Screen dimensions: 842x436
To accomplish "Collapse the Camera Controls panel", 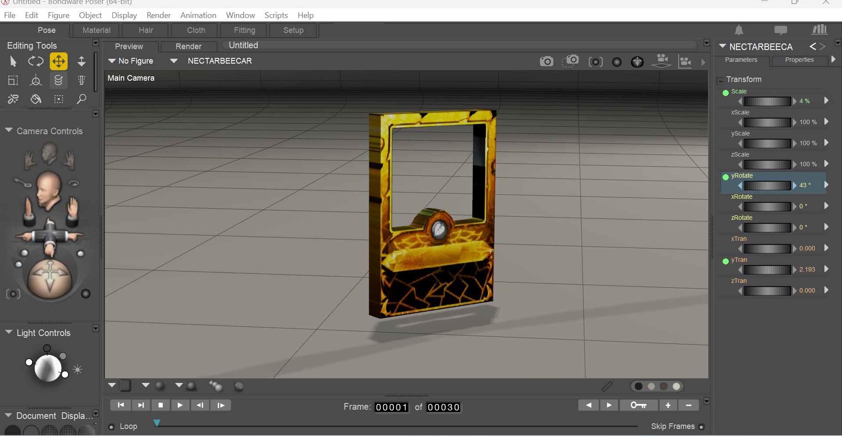I will coord(8,131).
